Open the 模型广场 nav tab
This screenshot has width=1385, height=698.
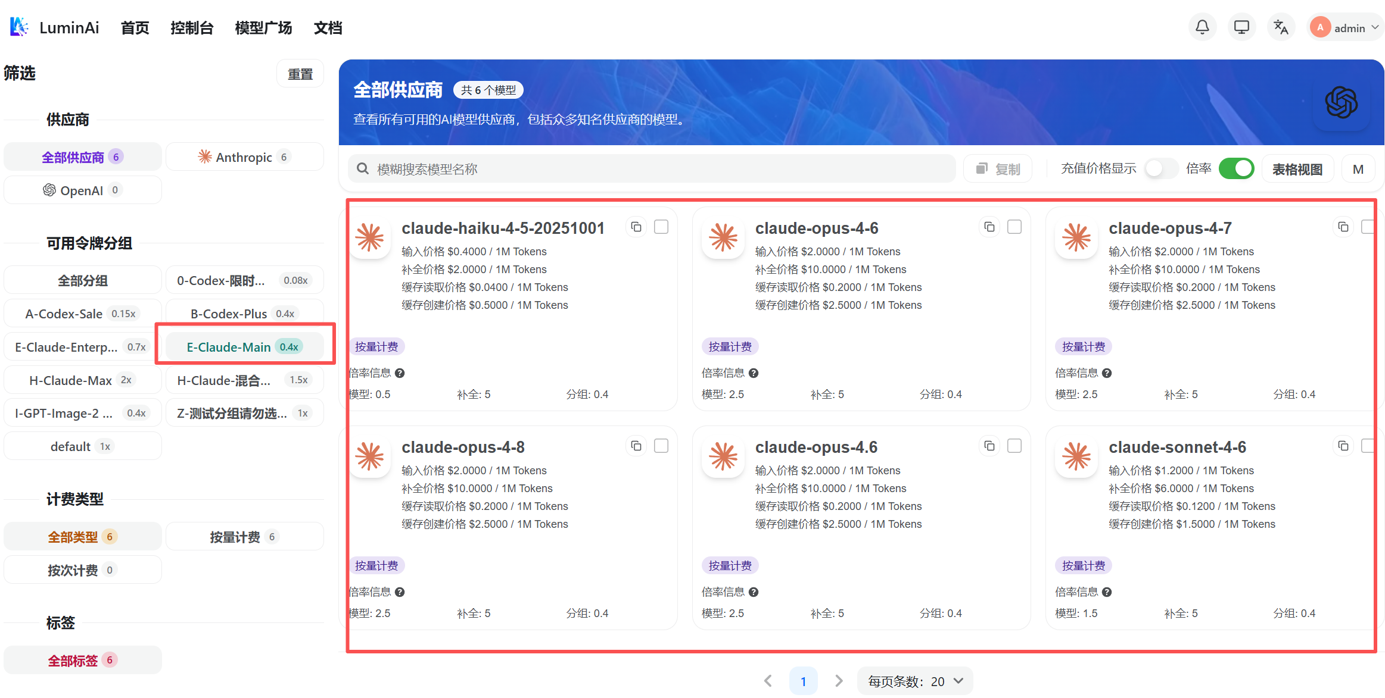[x=263, y=28]
